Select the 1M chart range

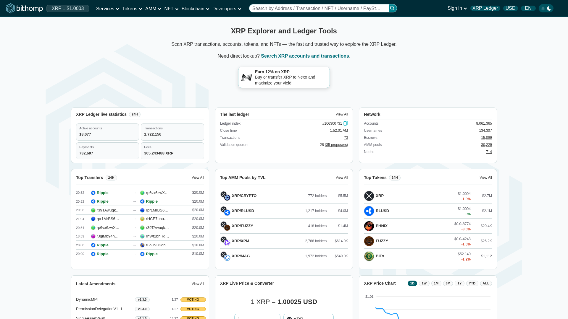436,283
